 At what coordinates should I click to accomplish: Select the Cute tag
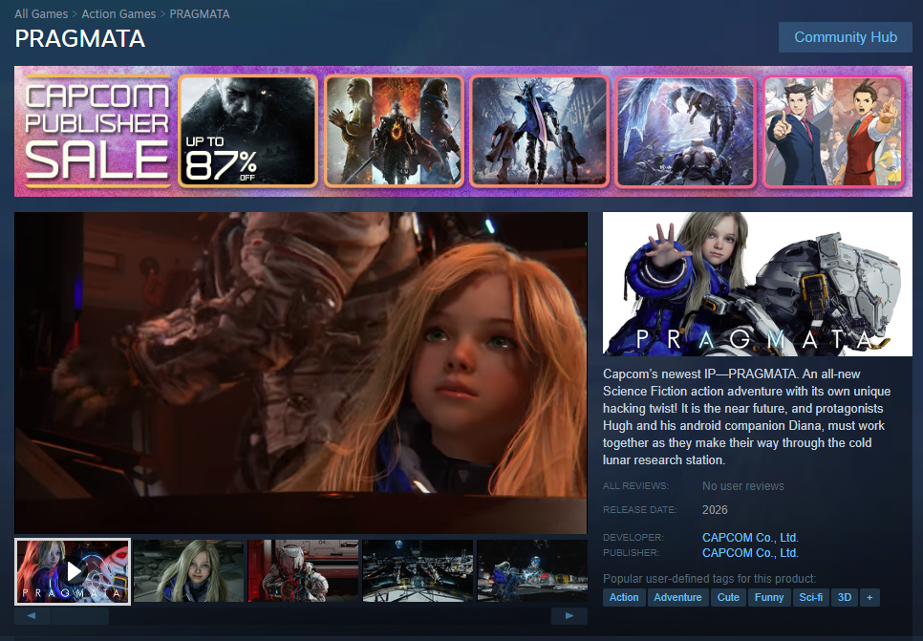click(x=728, y=597)
